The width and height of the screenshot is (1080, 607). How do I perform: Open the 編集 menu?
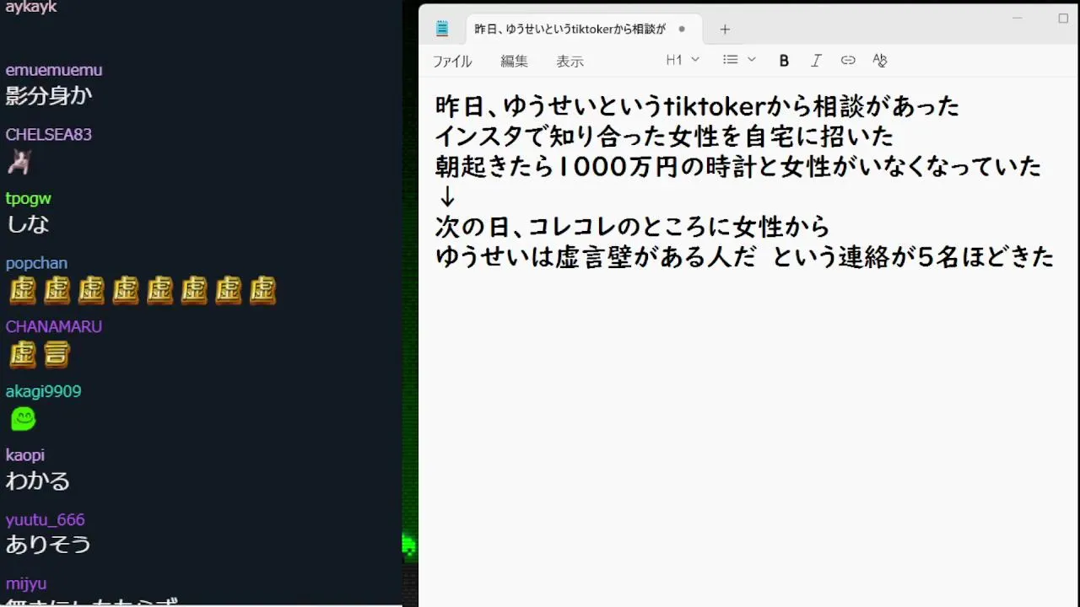514,61
